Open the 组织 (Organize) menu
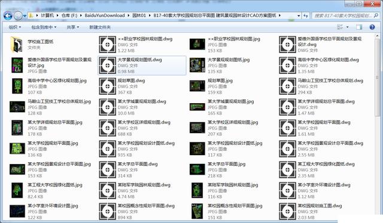 pos(14,27)
